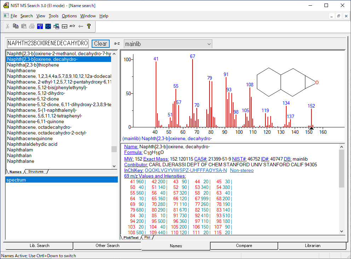The height and width of the screenshot is (259, 351).
Task: Open MS Interpreter via MS I icon
Action: pos(40,26)
